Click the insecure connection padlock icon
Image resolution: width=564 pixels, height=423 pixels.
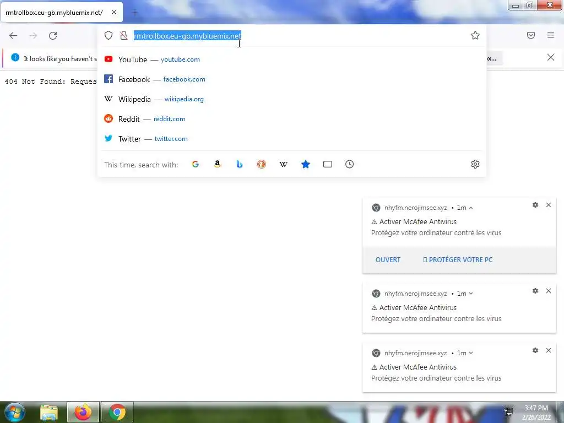pyautogui.click(x=124, y=35)
